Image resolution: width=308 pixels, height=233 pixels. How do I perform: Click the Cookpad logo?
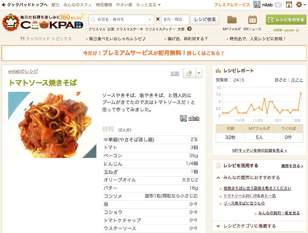pyautogui.click(x=43, y=22)
